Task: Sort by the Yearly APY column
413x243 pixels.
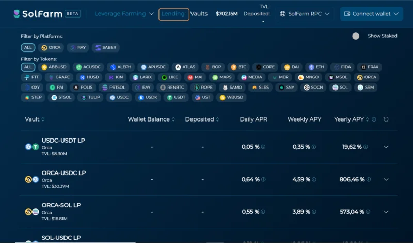Action: tap(351, 119)
